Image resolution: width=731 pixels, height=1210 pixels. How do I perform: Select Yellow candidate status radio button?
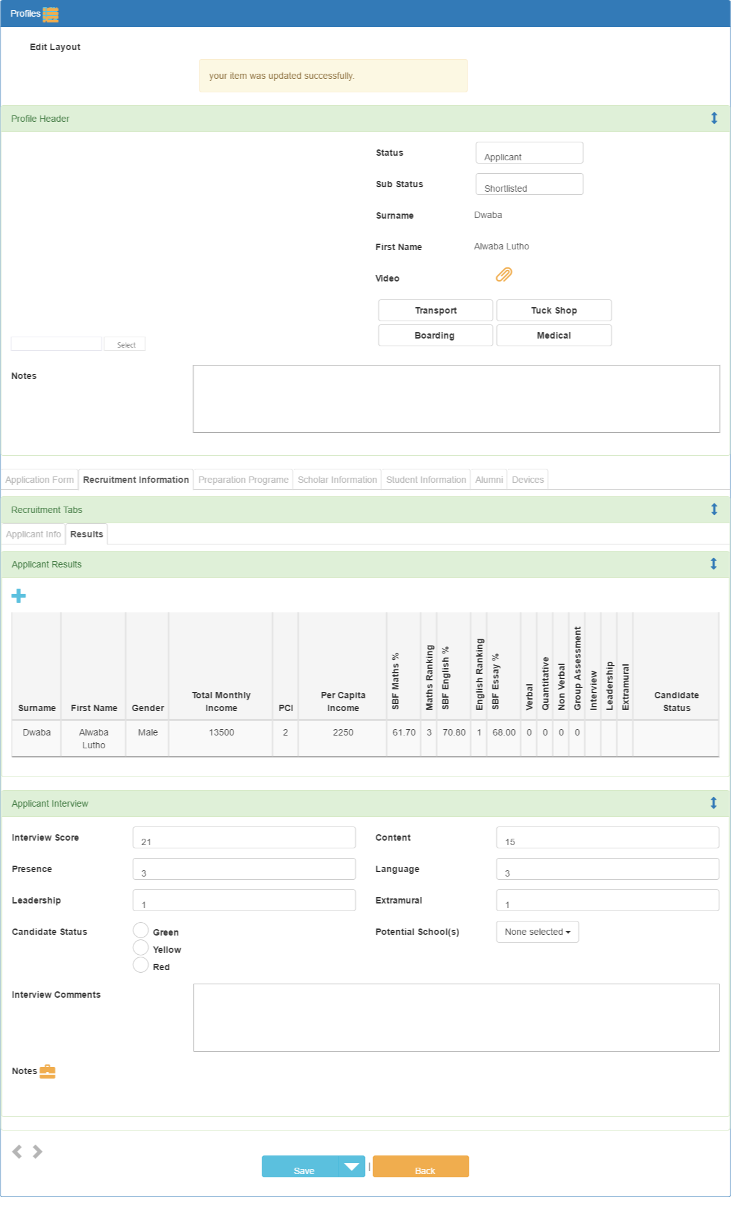pyautogui.click(x=141, y=948)
